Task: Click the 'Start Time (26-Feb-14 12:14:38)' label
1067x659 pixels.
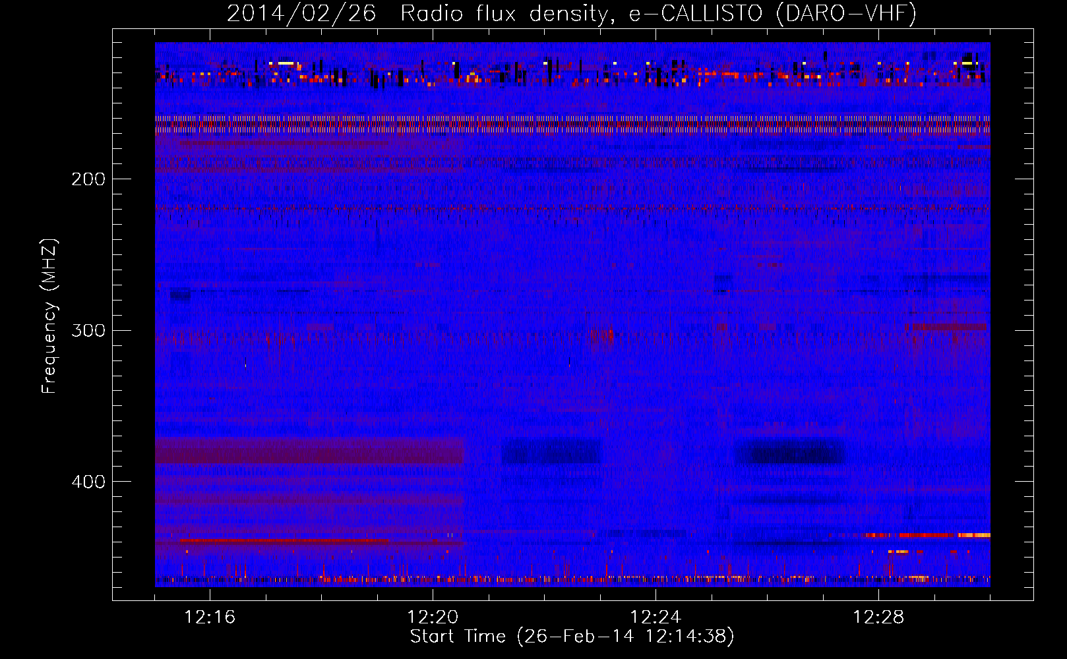Action: [572, 637]
